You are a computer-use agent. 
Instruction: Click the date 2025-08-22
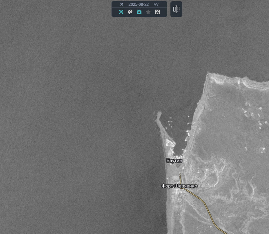pos(139,4)
